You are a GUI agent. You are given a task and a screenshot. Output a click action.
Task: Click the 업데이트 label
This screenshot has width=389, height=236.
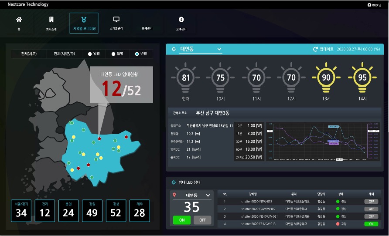tap(327, 49)
